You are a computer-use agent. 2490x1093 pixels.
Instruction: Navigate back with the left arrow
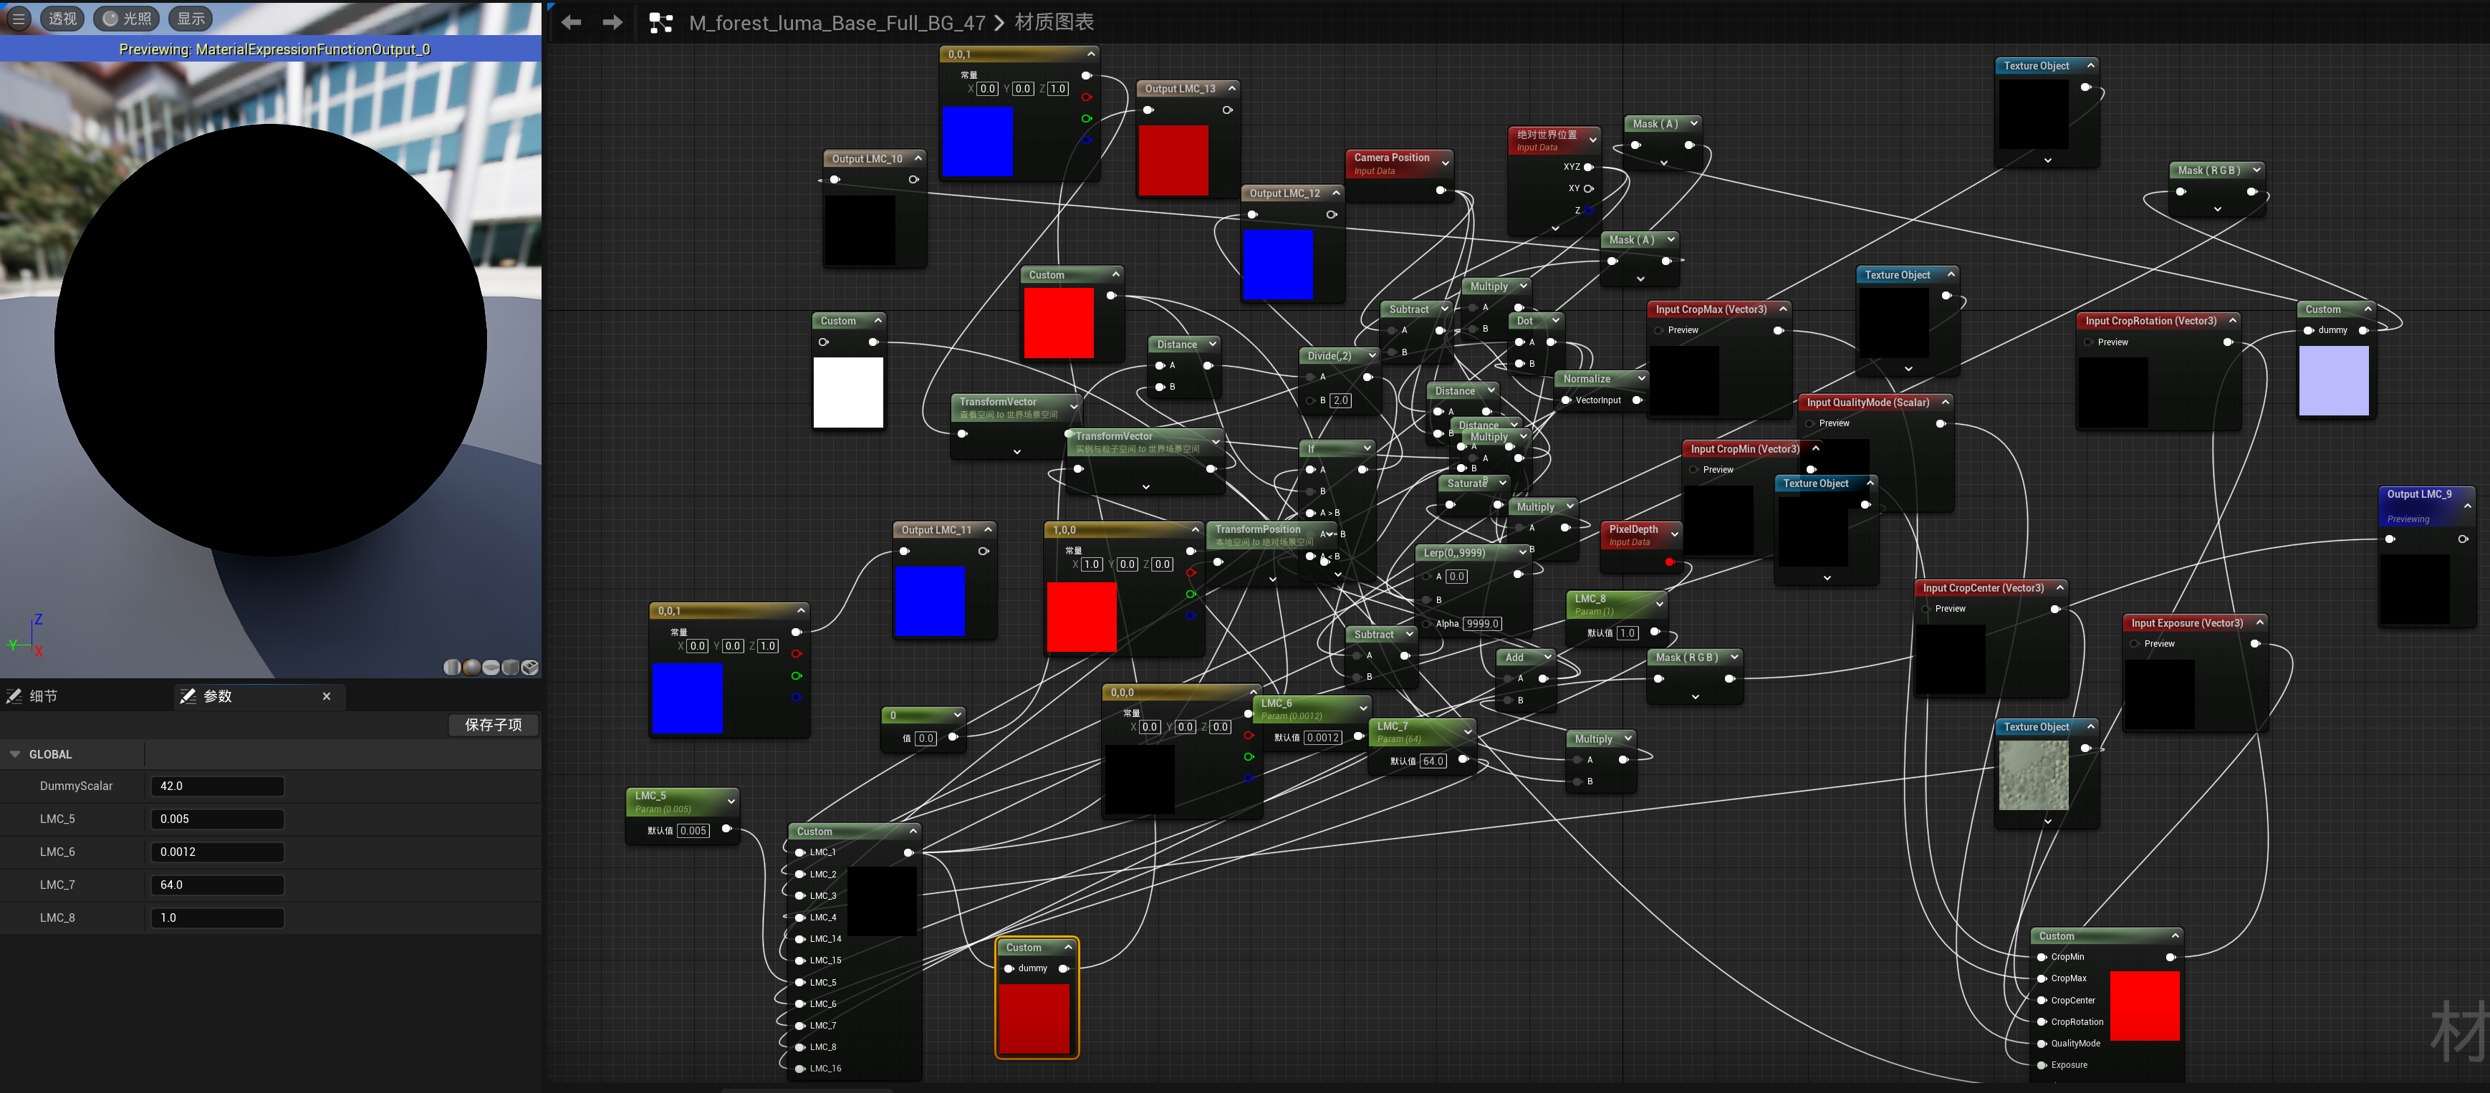click(571, 22)
